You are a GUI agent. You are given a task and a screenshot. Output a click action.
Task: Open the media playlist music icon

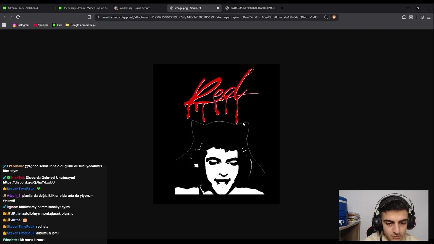coord(422,17)
